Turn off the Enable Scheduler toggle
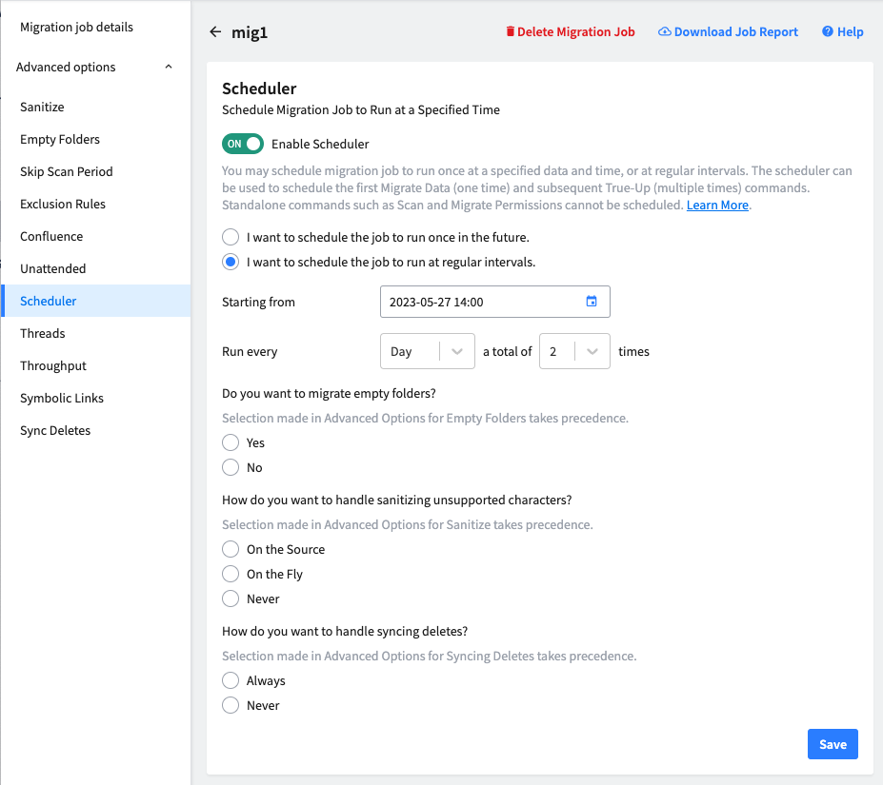The image size is (883, 785). [242, 144]
